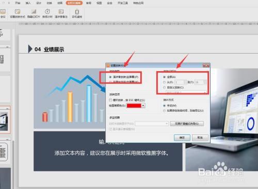The width and height of the screenshot is (258, 189).
Task: Open the 开发工具 ribbon tab
Action: tap(122, 3)
